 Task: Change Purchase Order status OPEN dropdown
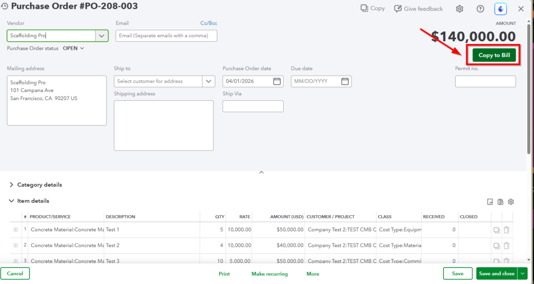[x=74, y=48]
